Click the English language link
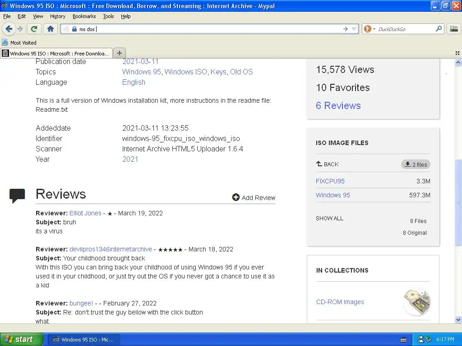This screenshot has width=462, height=346. (x=134, y=82)
